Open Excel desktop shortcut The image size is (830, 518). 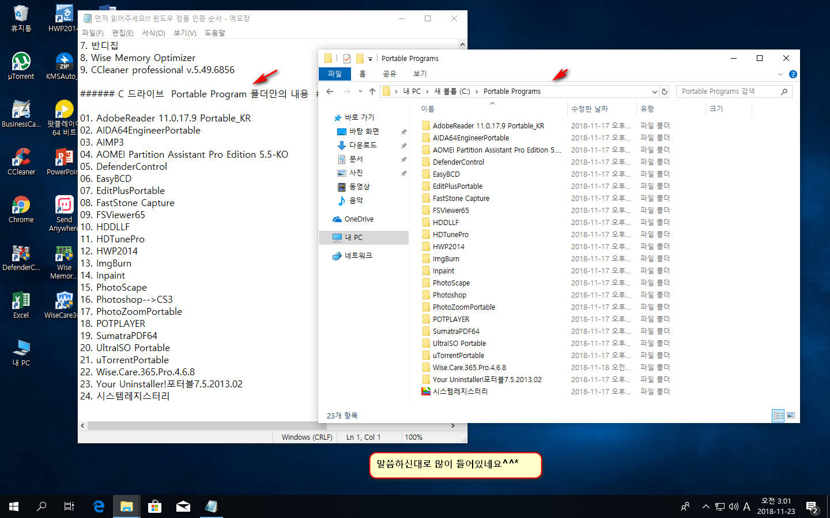point(21,304)
